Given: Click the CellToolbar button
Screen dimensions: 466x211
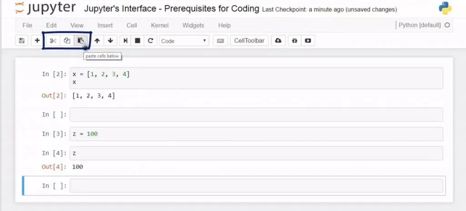Looking at the screenshot, I should tap(249, 41).
